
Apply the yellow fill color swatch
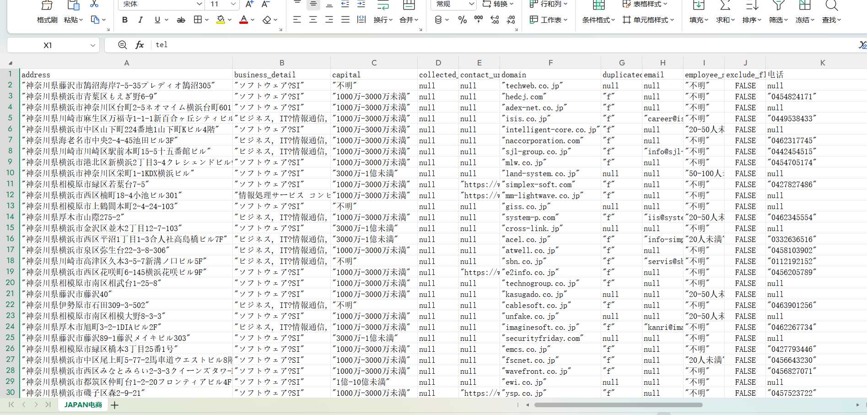pos(221,20)
